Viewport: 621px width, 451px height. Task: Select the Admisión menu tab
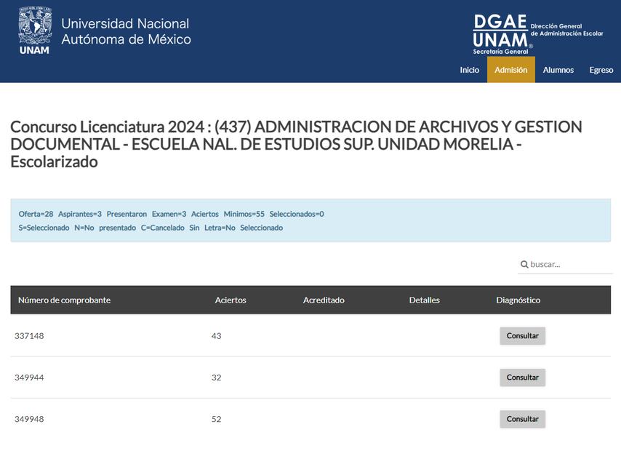click(510, 70)
